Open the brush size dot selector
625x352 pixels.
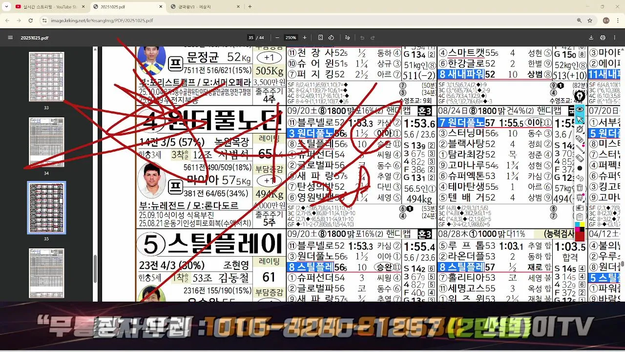click(580, 168)
